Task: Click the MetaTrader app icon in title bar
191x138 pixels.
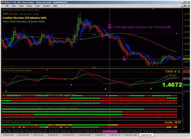Action: (2, 2)
